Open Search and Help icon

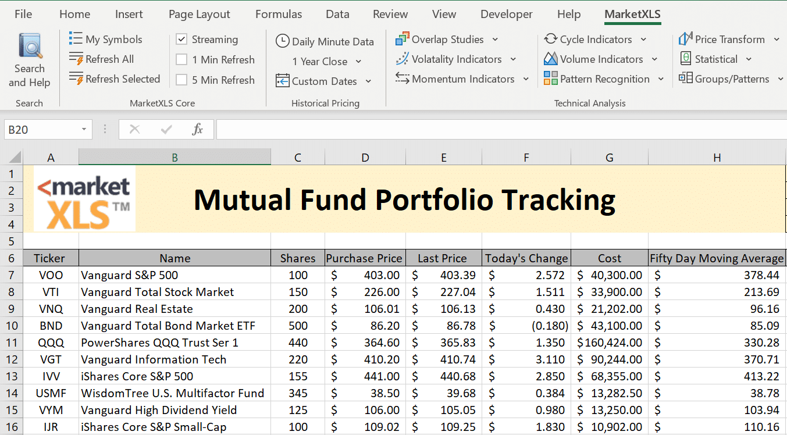30,47
